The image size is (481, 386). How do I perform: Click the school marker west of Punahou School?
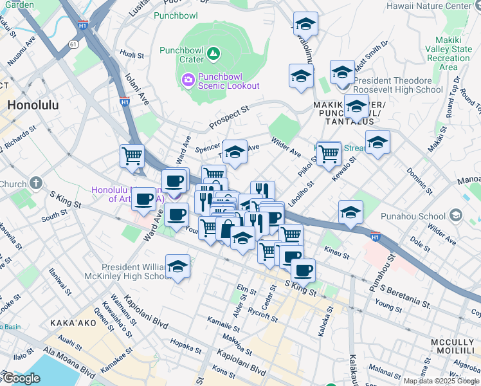point(350,213)
